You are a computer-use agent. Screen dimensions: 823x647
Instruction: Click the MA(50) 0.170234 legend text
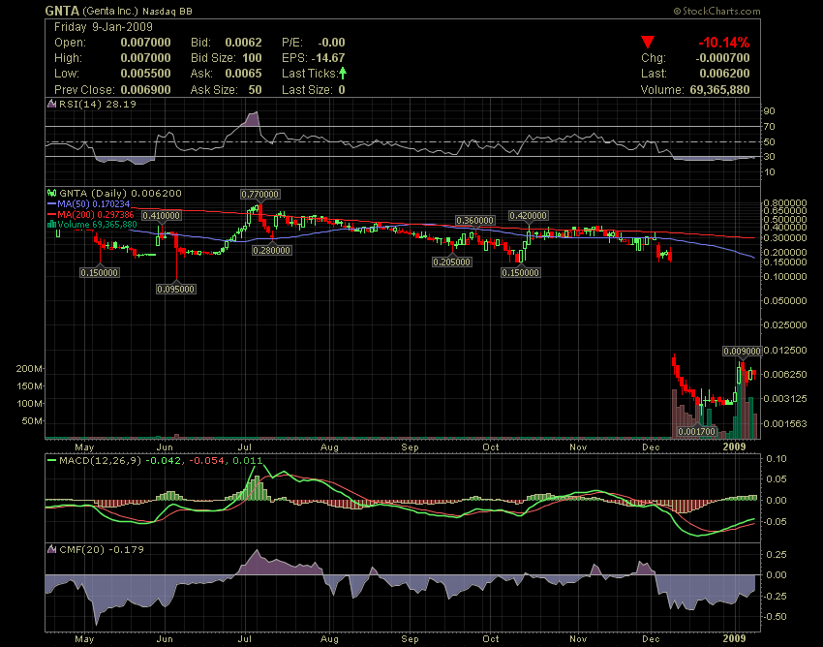tap(93, 203)
